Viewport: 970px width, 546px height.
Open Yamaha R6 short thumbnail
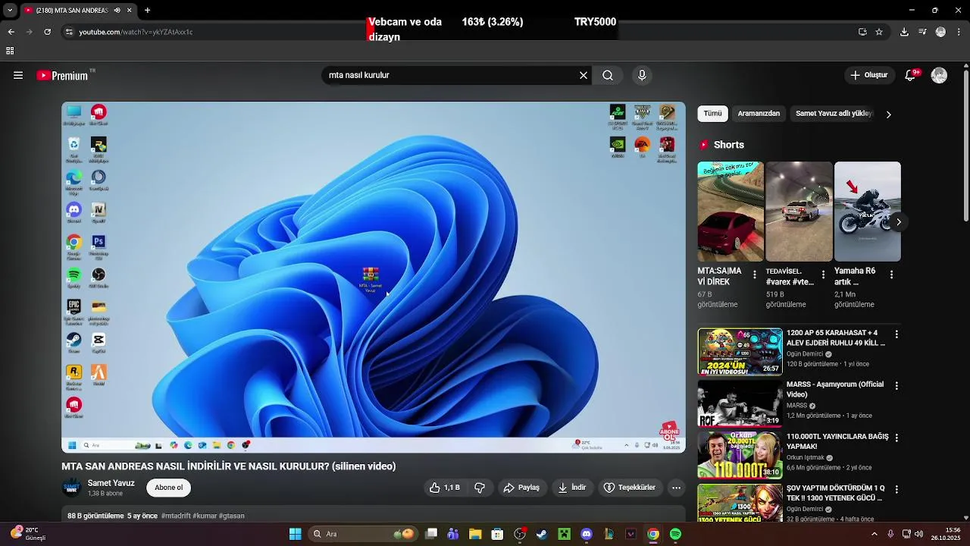868,212
